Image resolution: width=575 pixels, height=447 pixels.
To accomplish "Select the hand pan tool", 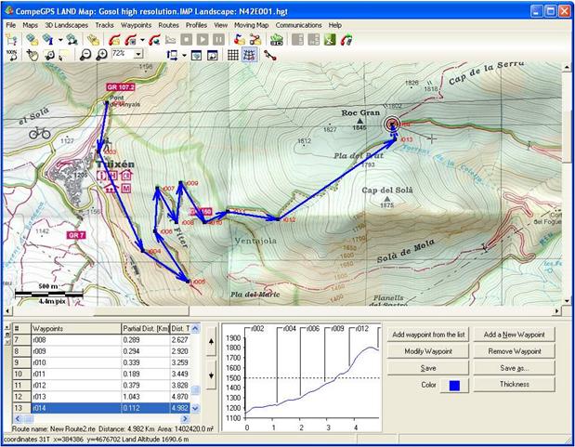I will click(x=32, y=55).
